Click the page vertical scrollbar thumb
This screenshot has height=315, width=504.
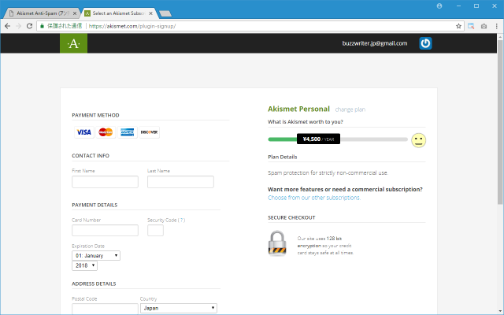point(500,121)
